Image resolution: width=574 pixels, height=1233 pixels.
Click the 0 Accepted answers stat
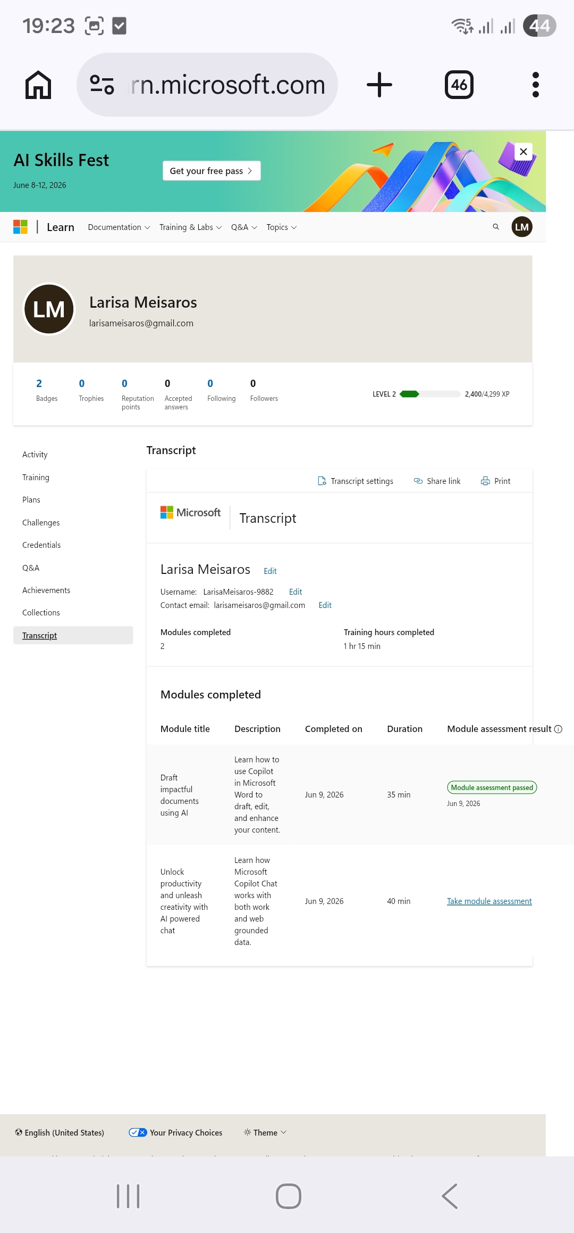179,394
